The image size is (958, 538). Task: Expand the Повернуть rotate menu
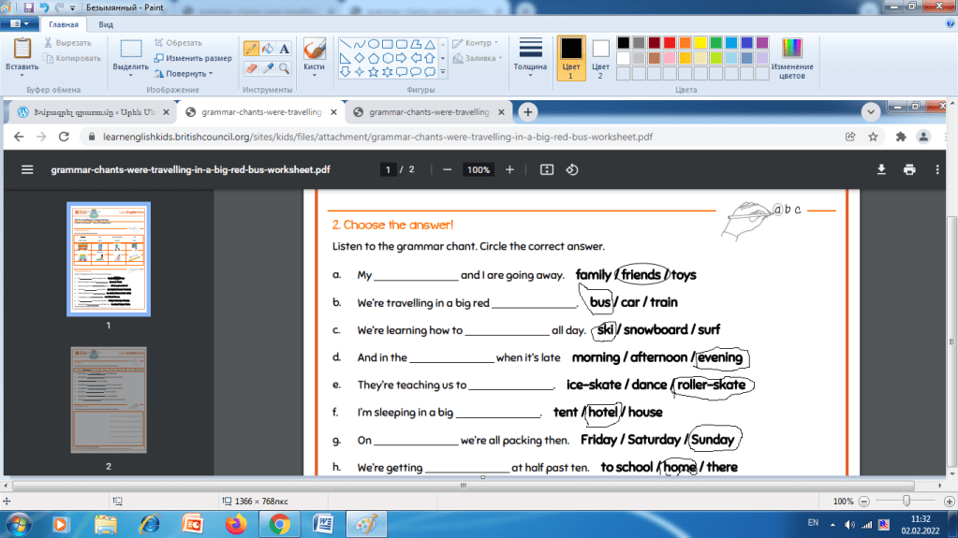click(184, 73)
